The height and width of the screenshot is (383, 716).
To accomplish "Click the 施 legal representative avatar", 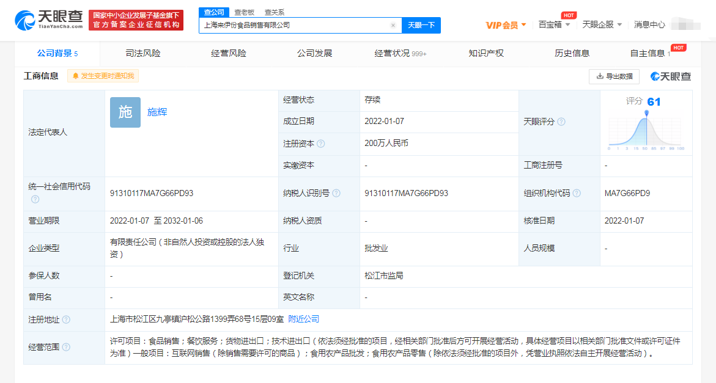I will coord(125,112).
